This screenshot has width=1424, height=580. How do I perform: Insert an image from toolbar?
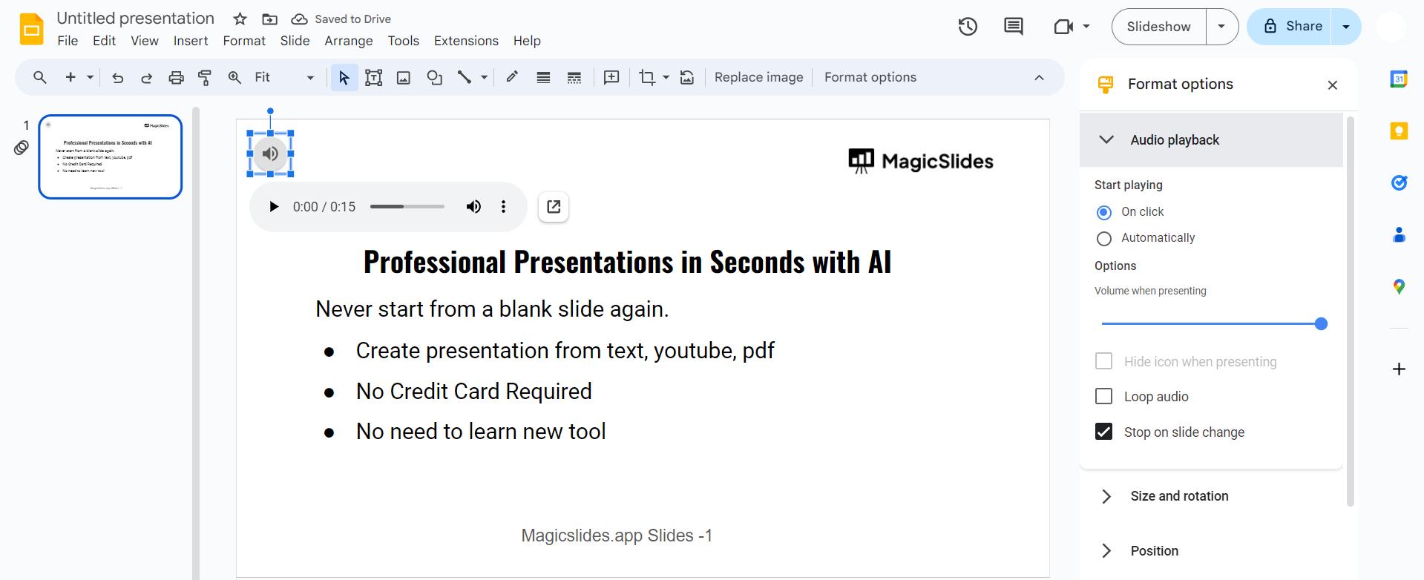[x=404, y=77]
